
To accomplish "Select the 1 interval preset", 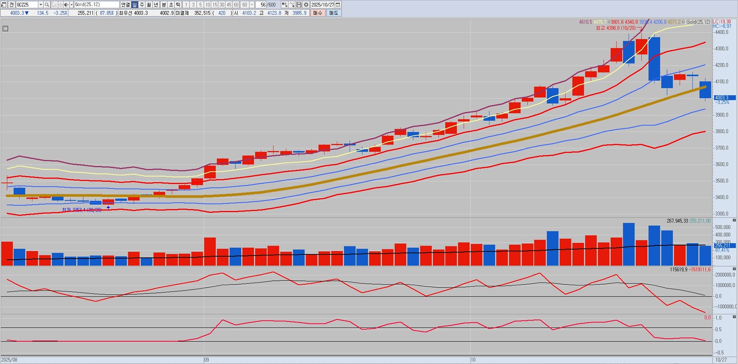I will coord(186,5).
